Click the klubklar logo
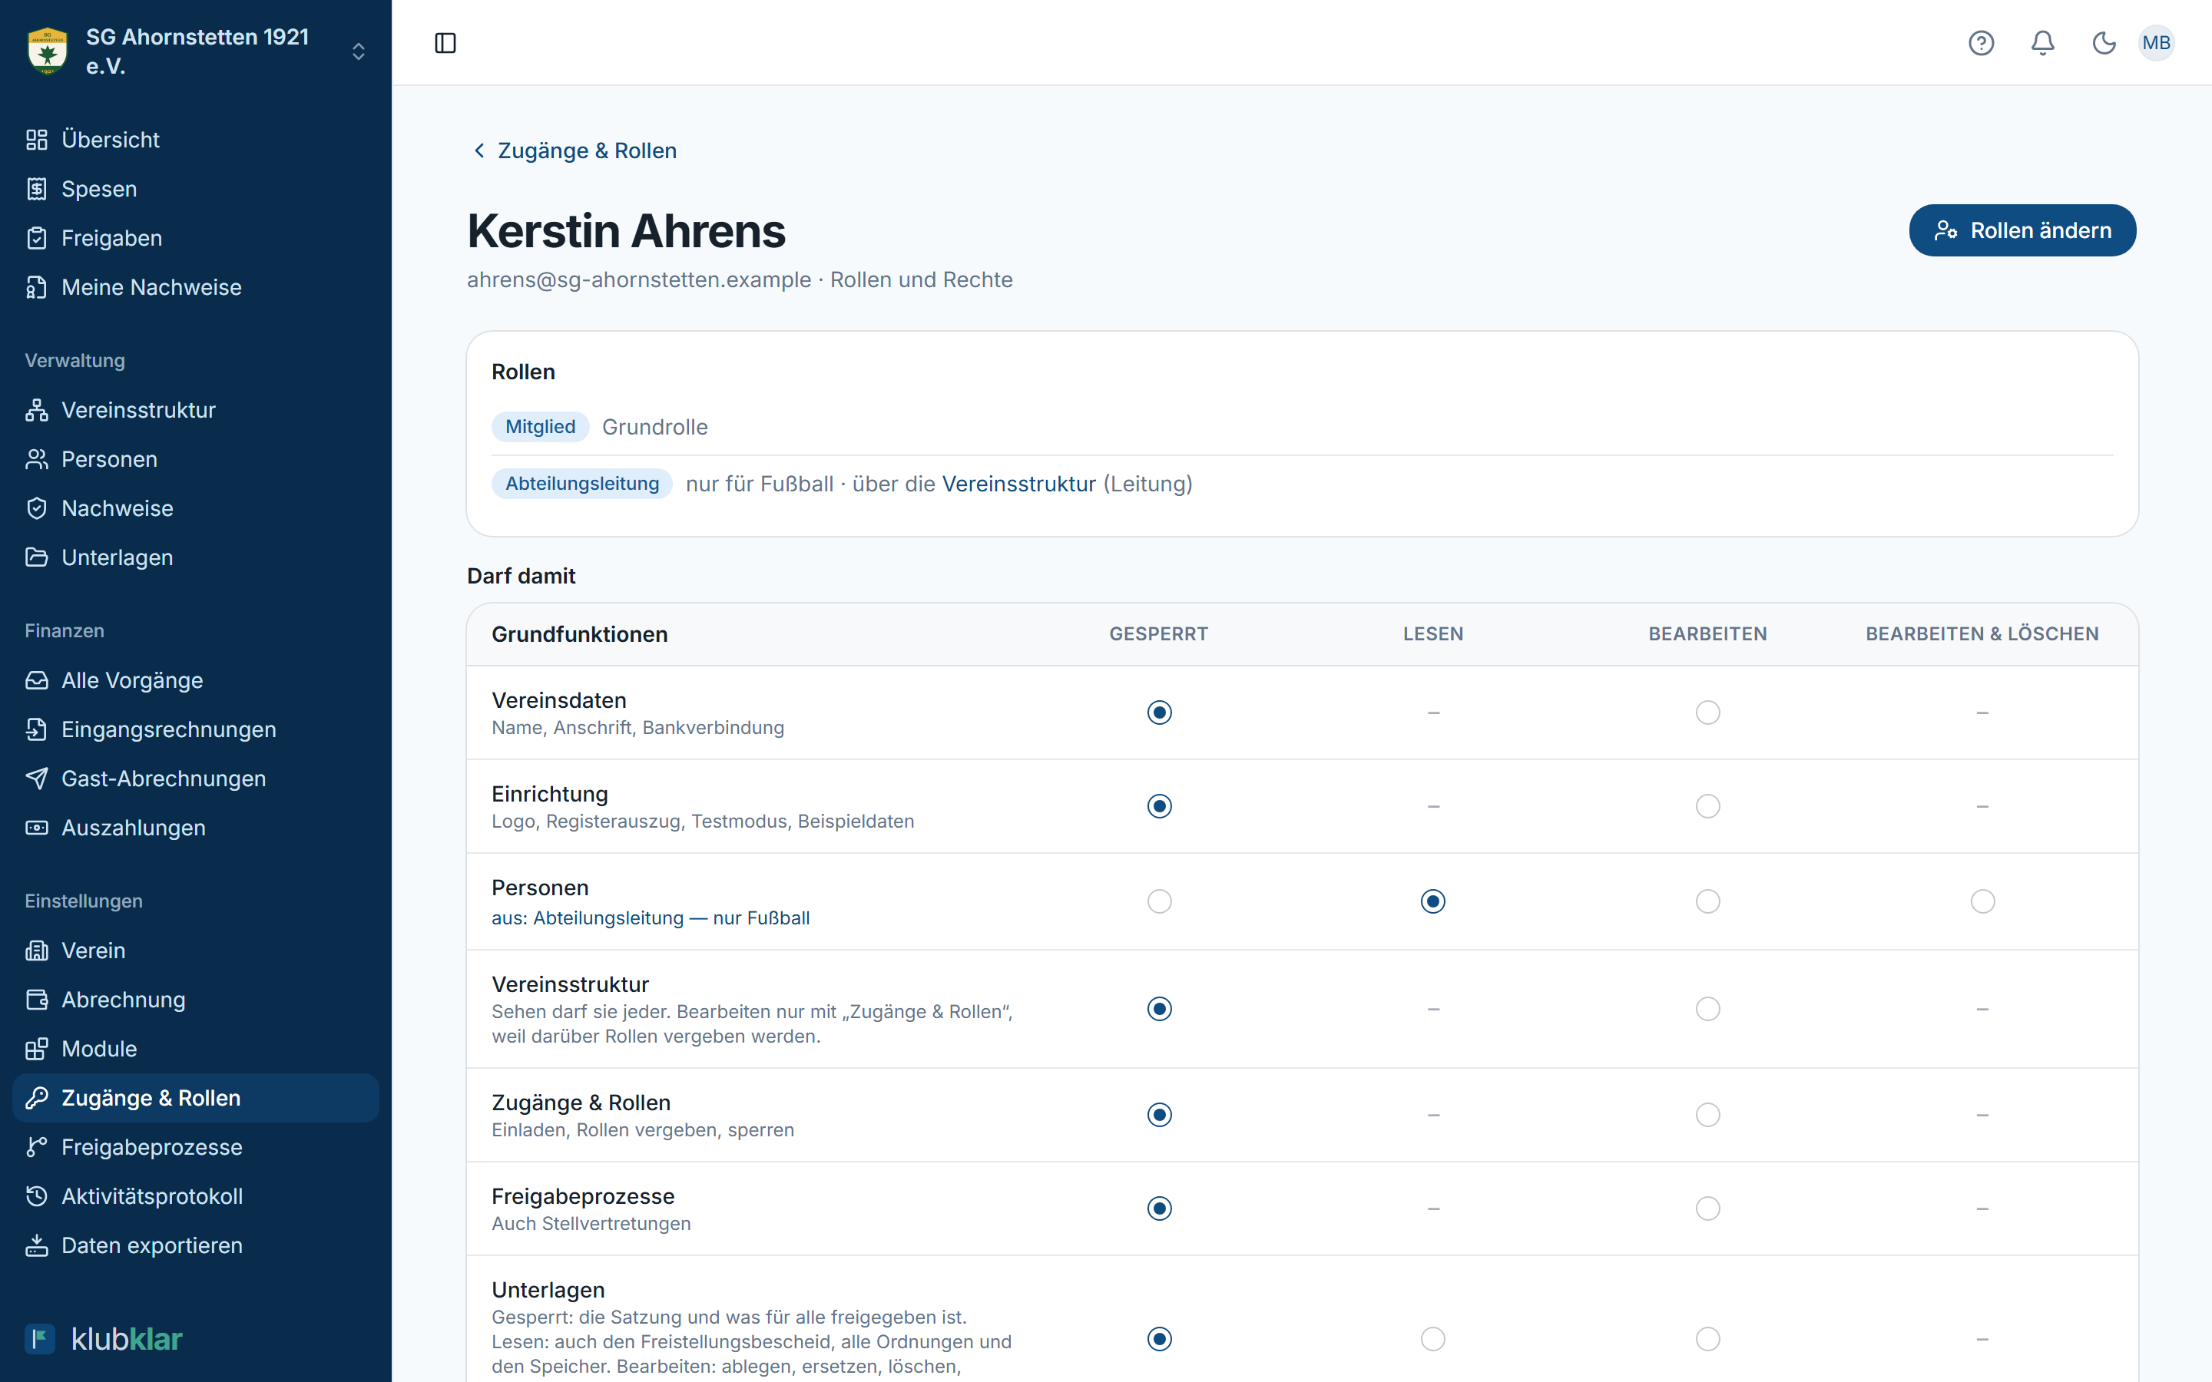 click(x=104, y=1339)
